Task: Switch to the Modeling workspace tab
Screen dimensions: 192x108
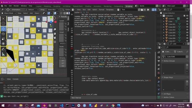Action: point(47,6)
